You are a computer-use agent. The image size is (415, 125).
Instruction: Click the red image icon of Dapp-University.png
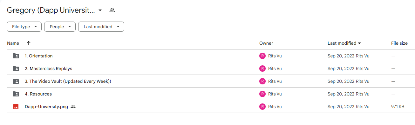click(x=16, y=107)
